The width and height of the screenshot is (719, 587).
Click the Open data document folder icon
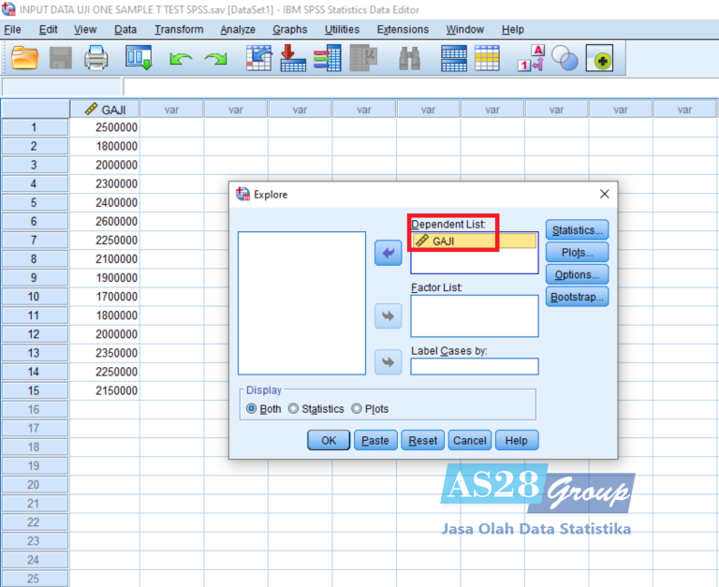(x=25, y=59)
